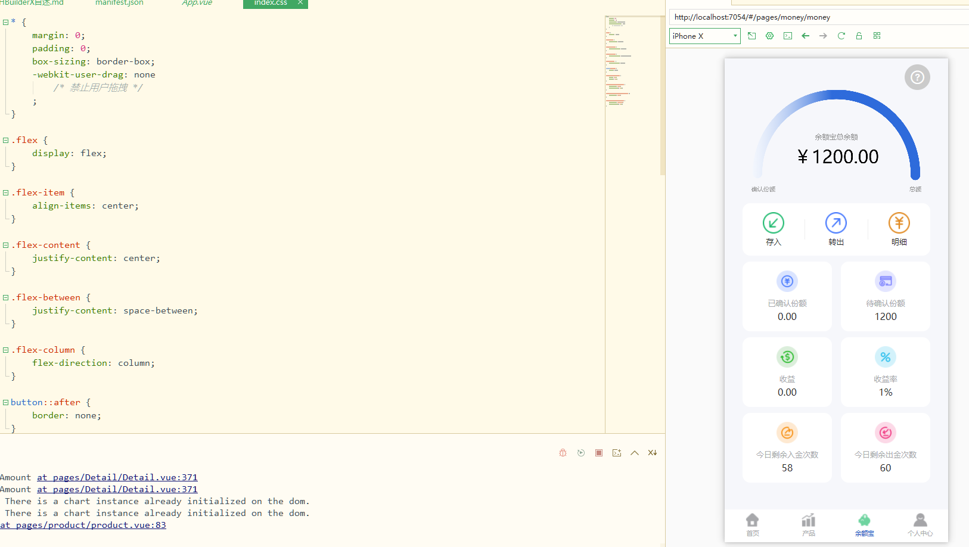Switch to the App.vue editor tab

[197, 3]
